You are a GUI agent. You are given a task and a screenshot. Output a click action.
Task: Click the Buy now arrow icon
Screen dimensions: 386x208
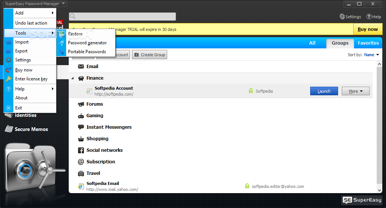click(x=9, y=70)
